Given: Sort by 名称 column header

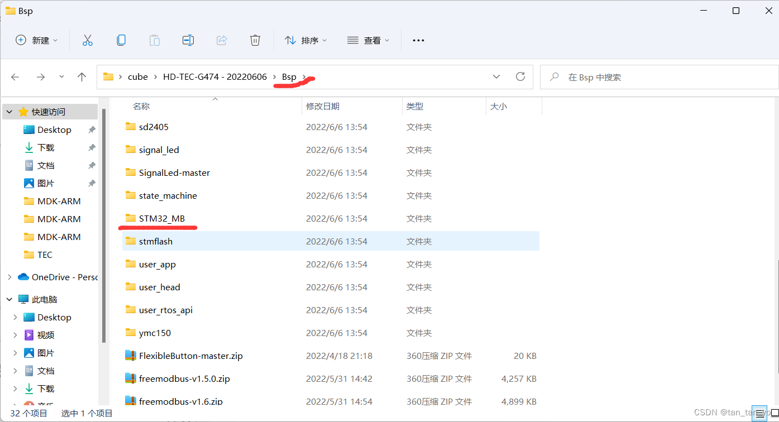Looking at the screenshot, I should pos(141,106).
